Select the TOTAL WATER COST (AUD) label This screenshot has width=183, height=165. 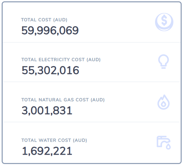point(54,140)
